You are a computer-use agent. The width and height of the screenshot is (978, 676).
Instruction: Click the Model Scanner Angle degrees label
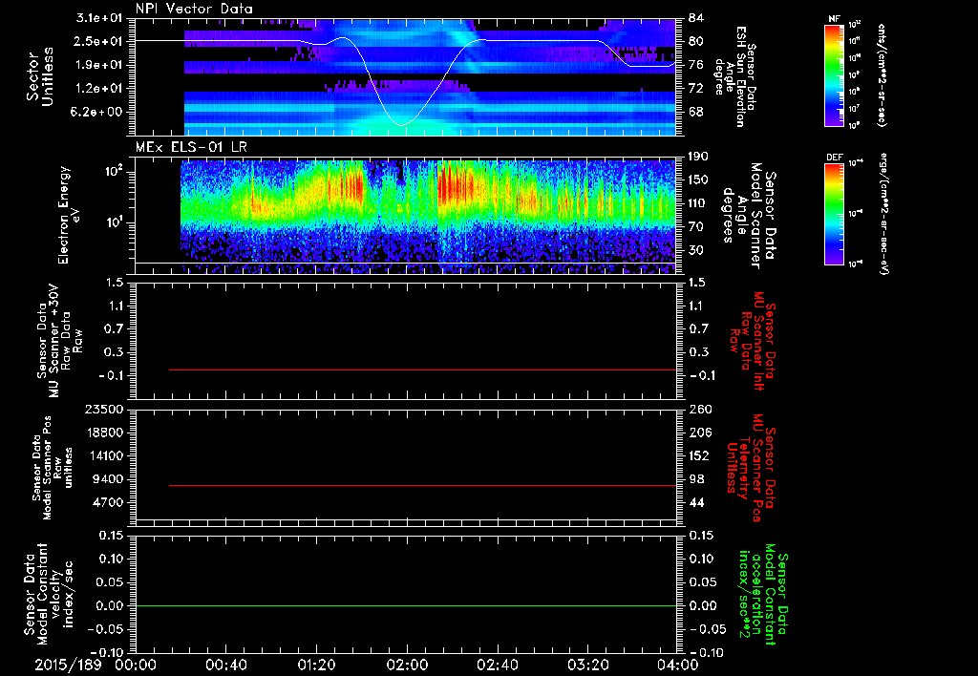748,216
